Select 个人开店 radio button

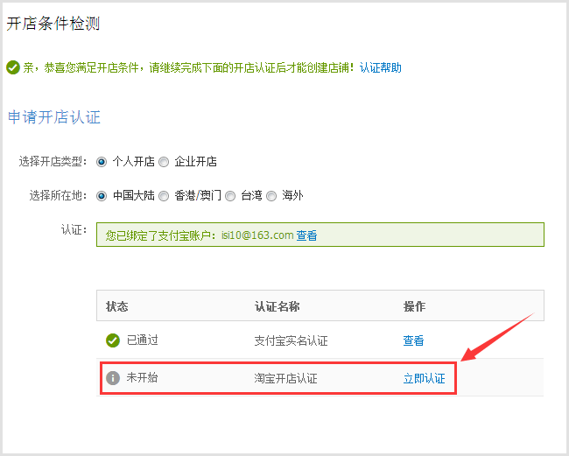[102, 162]
